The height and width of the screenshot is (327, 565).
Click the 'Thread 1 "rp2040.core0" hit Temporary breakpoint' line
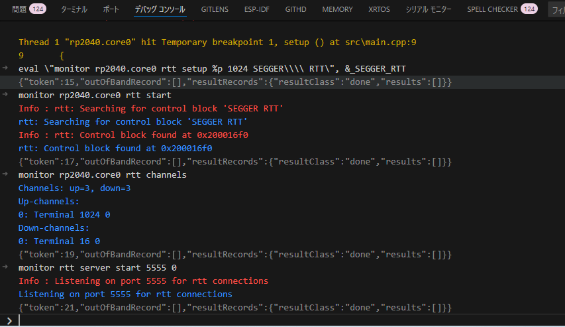click(x=217, y=42)
